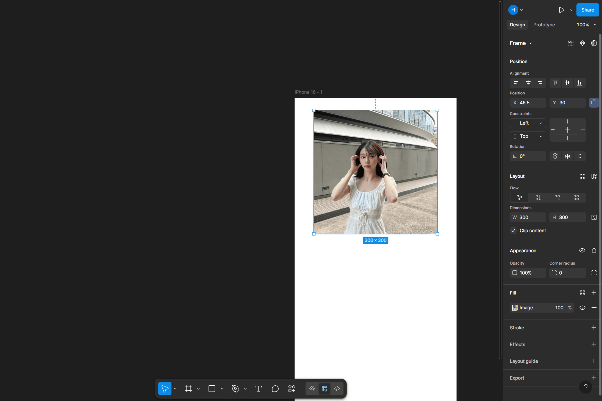Open the Left horizontal constraint dropdown
Viewport: 602px width, 401px height.
pos(528,123)
